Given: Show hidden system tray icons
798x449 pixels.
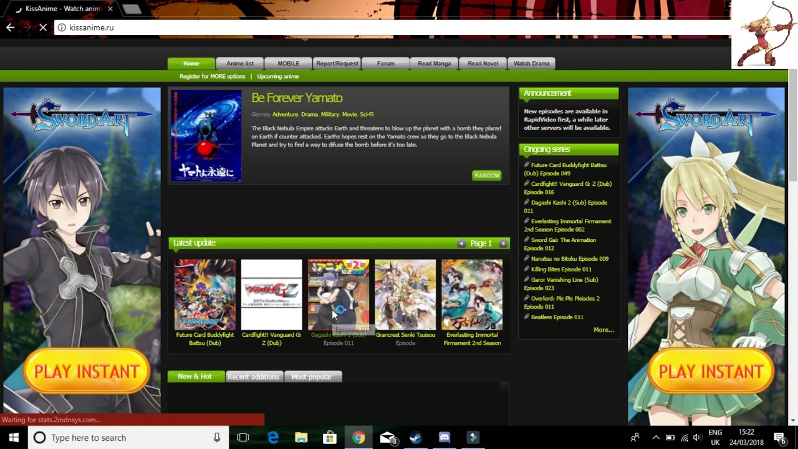Looking at the screenshot, I should coord(656,438).
